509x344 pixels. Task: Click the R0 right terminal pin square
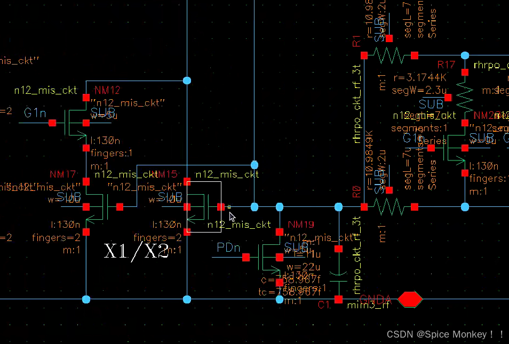click(x=415, y=207)
